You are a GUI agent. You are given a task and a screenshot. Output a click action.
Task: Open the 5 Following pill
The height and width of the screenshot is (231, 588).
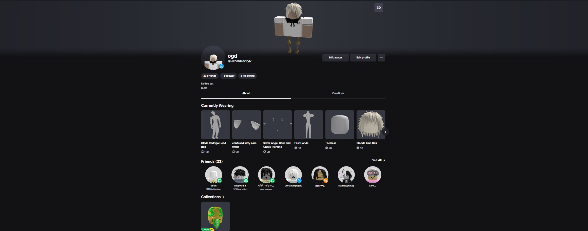click(x=247, y=76)
